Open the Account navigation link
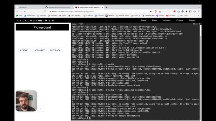 pos(167,20)
